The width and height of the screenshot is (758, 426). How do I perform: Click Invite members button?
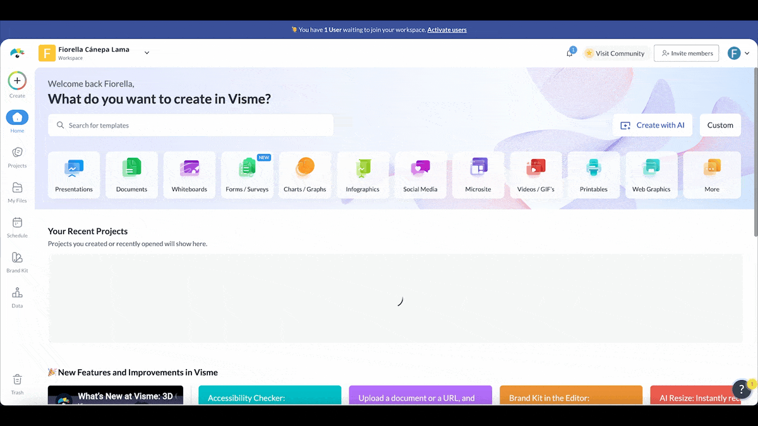point(687,53)
